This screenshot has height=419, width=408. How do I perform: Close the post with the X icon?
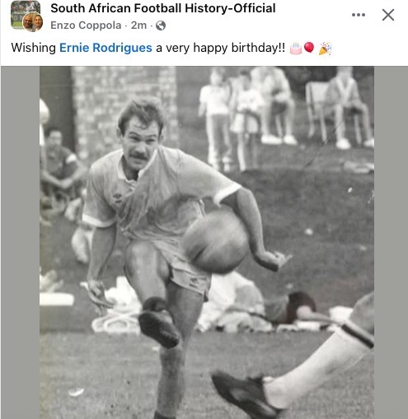[x=388, y=15]
